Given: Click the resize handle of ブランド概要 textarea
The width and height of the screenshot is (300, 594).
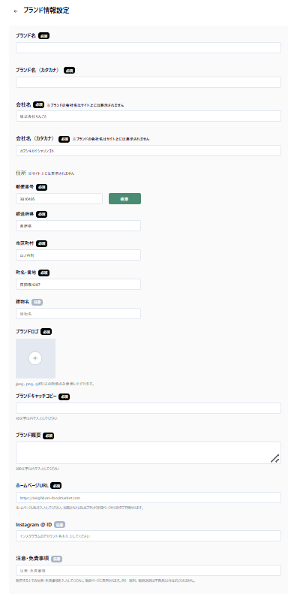Looking at the screenshot, I should pos(275,458).
